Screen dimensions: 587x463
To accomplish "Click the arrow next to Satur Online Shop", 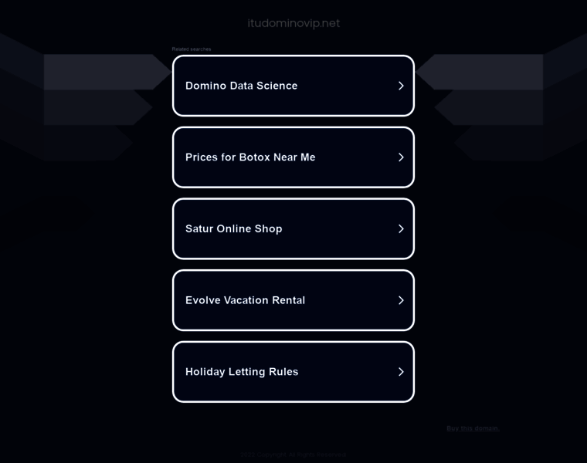I will click(401, 228).
